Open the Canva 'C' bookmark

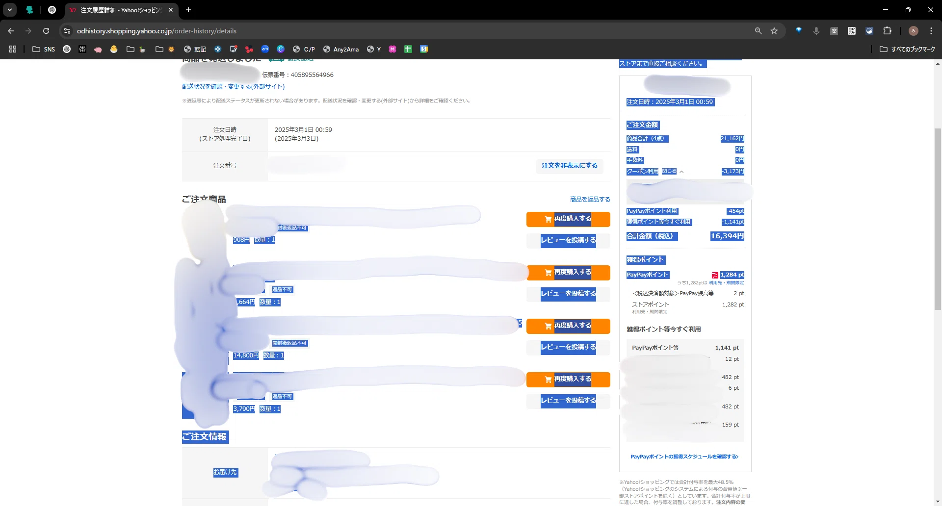pos(281,49)
